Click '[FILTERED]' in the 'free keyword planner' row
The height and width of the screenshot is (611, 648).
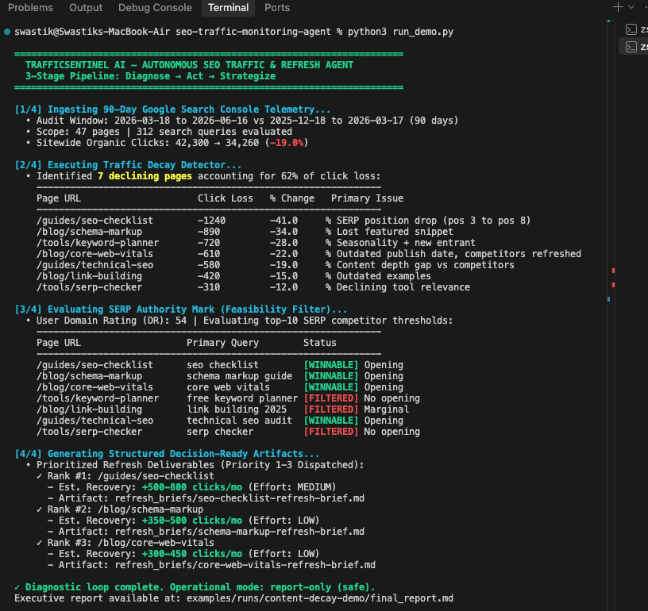pyautogui.click(x=331, y=398)
